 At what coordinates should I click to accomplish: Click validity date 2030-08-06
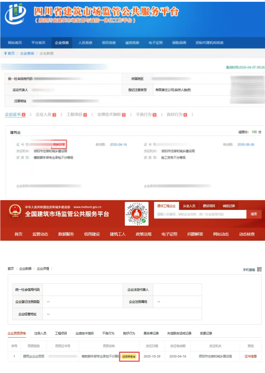point(246,144)
